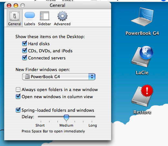Open the Labels preferences pane icon
The image size is (168, 146).
30,16
